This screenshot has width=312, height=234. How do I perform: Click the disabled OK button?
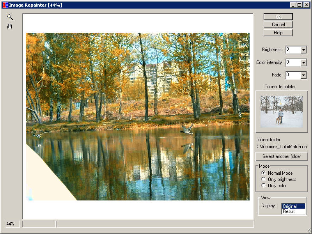(278, 17)
